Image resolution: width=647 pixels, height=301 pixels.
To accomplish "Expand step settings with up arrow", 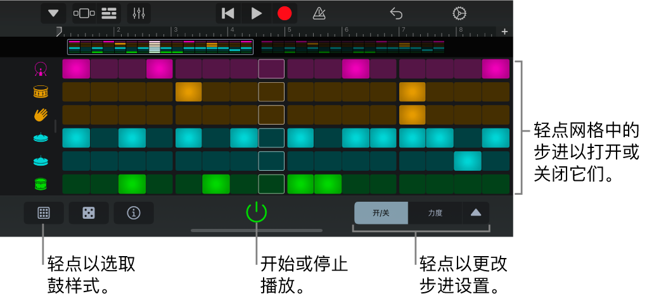I will point(476,213).
